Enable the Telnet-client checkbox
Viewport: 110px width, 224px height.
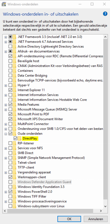(10, 163)
